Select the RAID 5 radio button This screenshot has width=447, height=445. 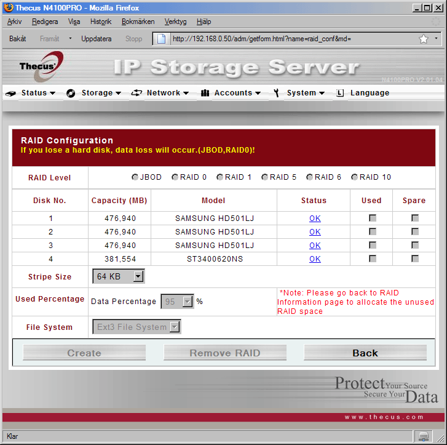[x=264, y=177]
